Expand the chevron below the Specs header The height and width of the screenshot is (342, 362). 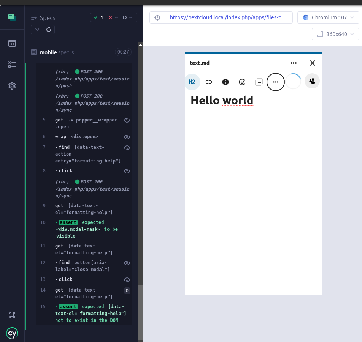click(x=37, y=29)
